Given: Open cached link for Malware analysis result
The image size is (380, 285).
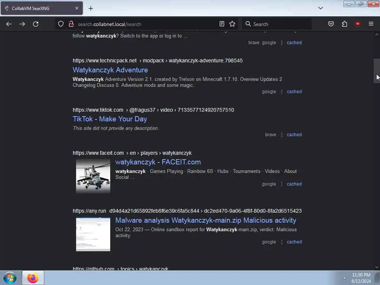Looking at the screenshot, I should coord(294,242).
